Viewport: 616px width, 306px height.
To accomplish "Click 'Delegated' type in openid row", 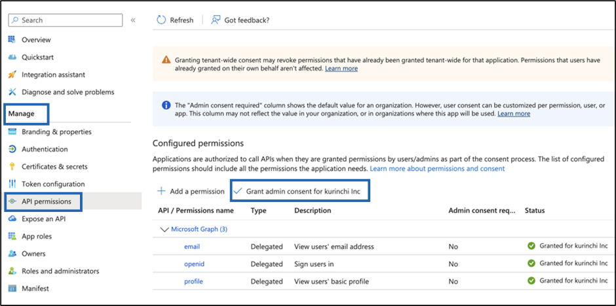I will click(267, 264).
